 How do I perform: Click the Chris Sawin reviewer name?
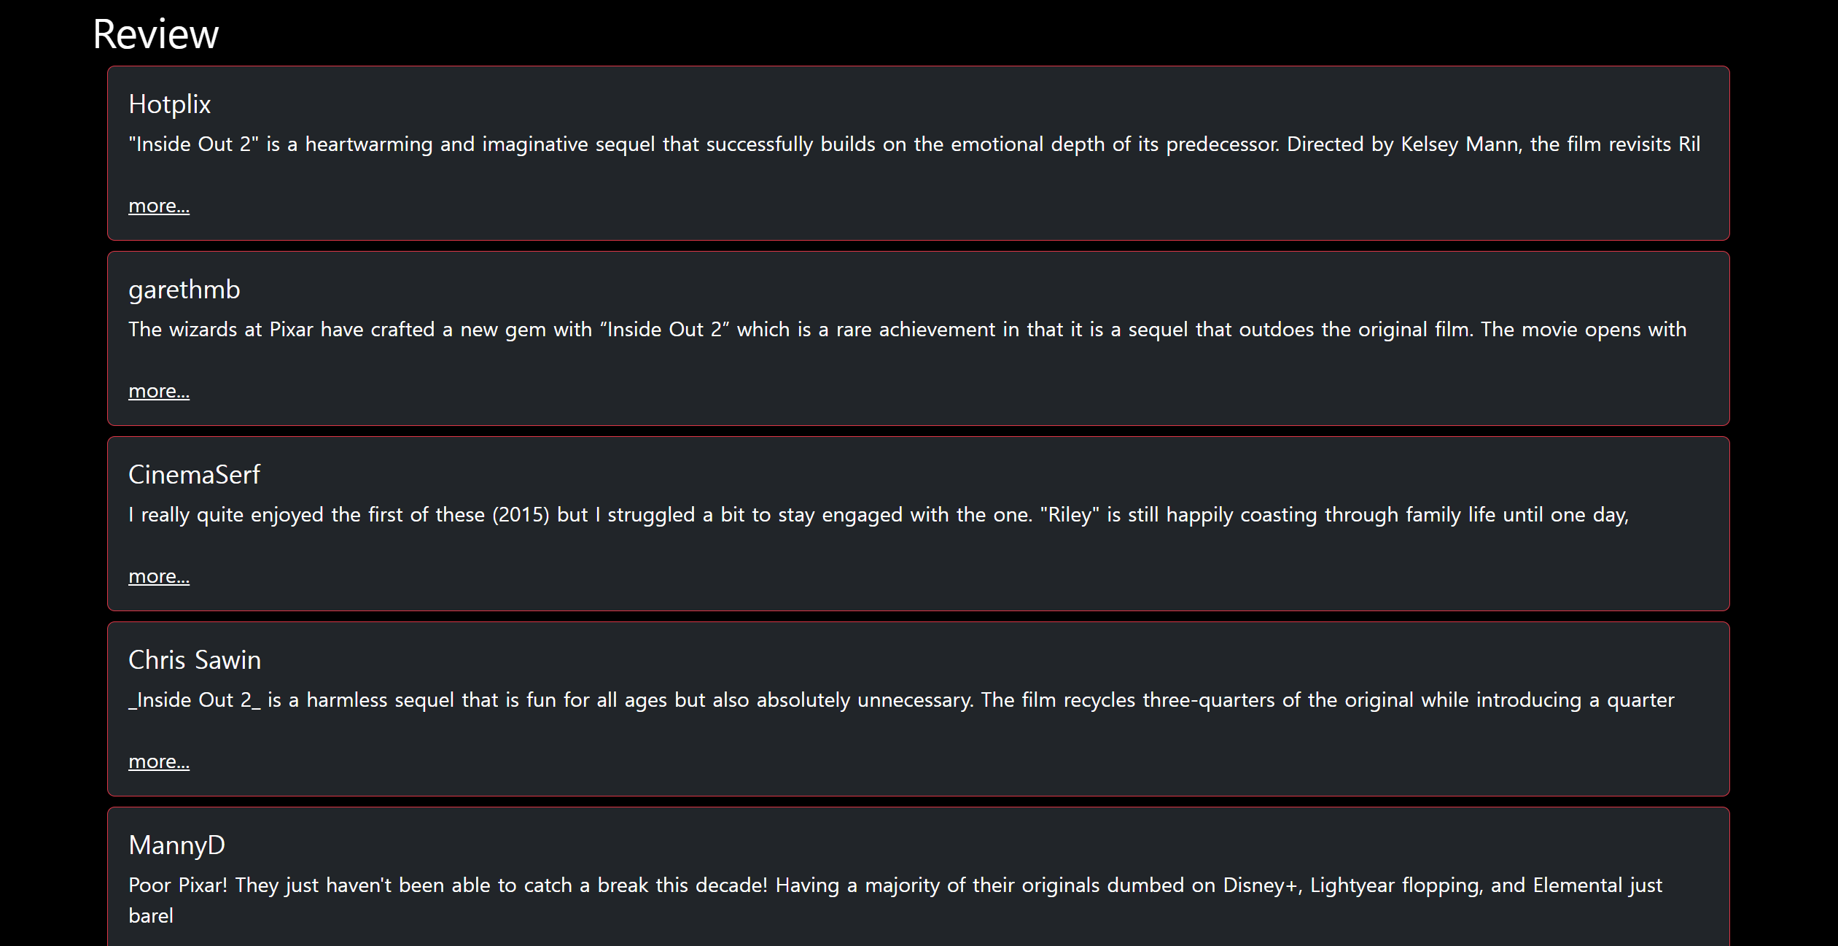pyautogui.click(x=195, y=660)
